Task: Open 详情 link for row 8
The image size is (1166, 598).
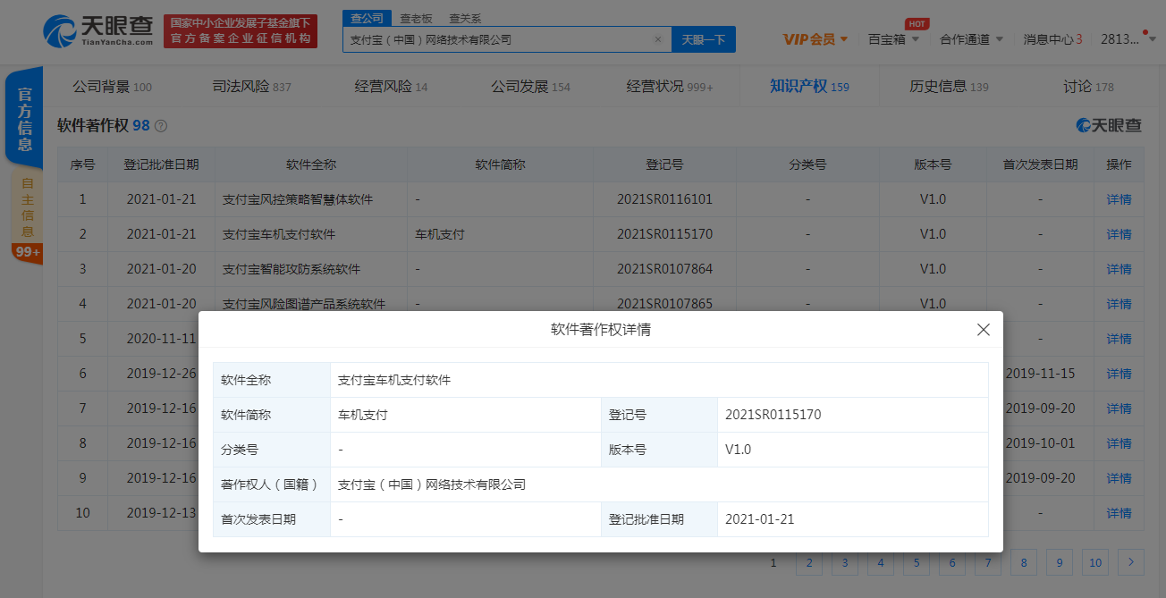Action: (x=1119, y=443)
